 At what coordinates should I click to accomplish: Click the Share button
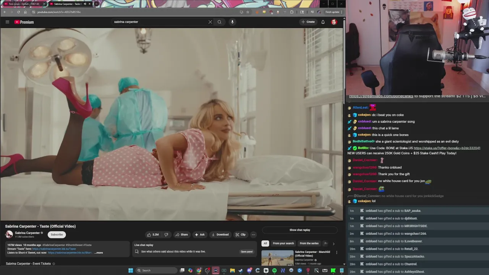tap(181, 235)
